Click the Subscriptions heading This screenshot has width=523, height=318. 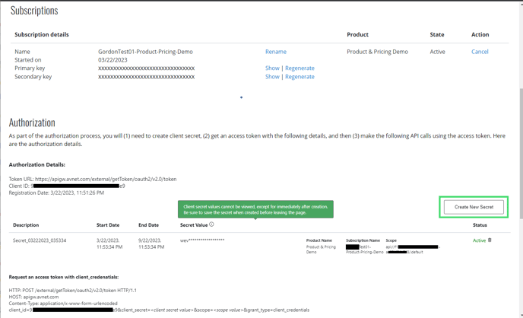click(x=34, y=11)
